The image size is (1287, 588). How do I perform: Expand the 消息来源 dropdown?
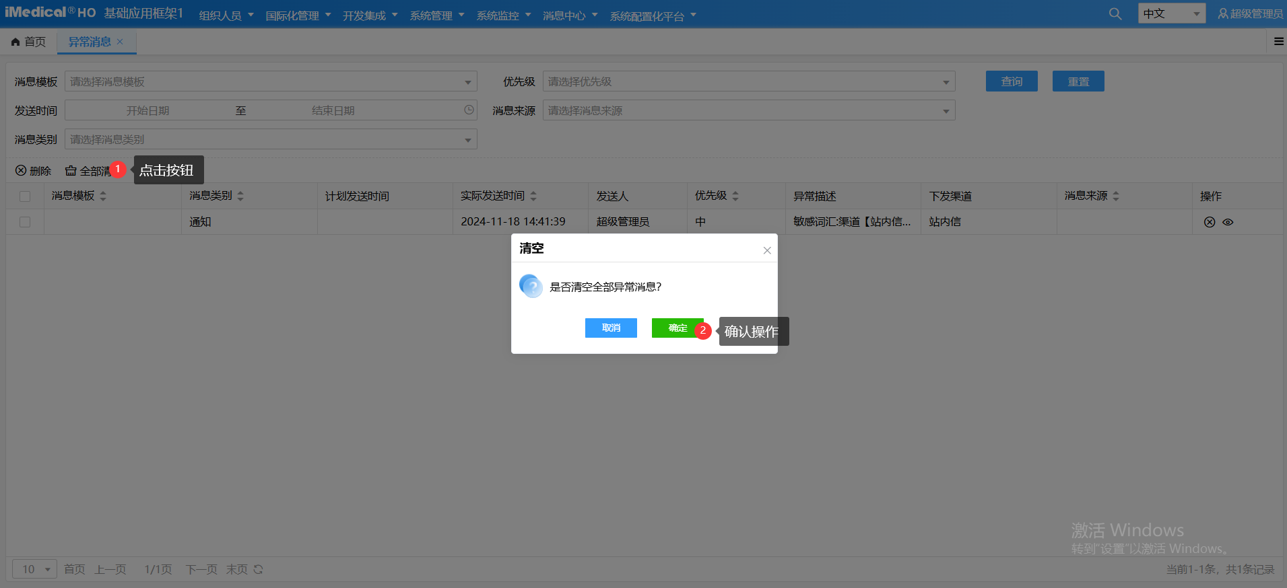(946, 111)
